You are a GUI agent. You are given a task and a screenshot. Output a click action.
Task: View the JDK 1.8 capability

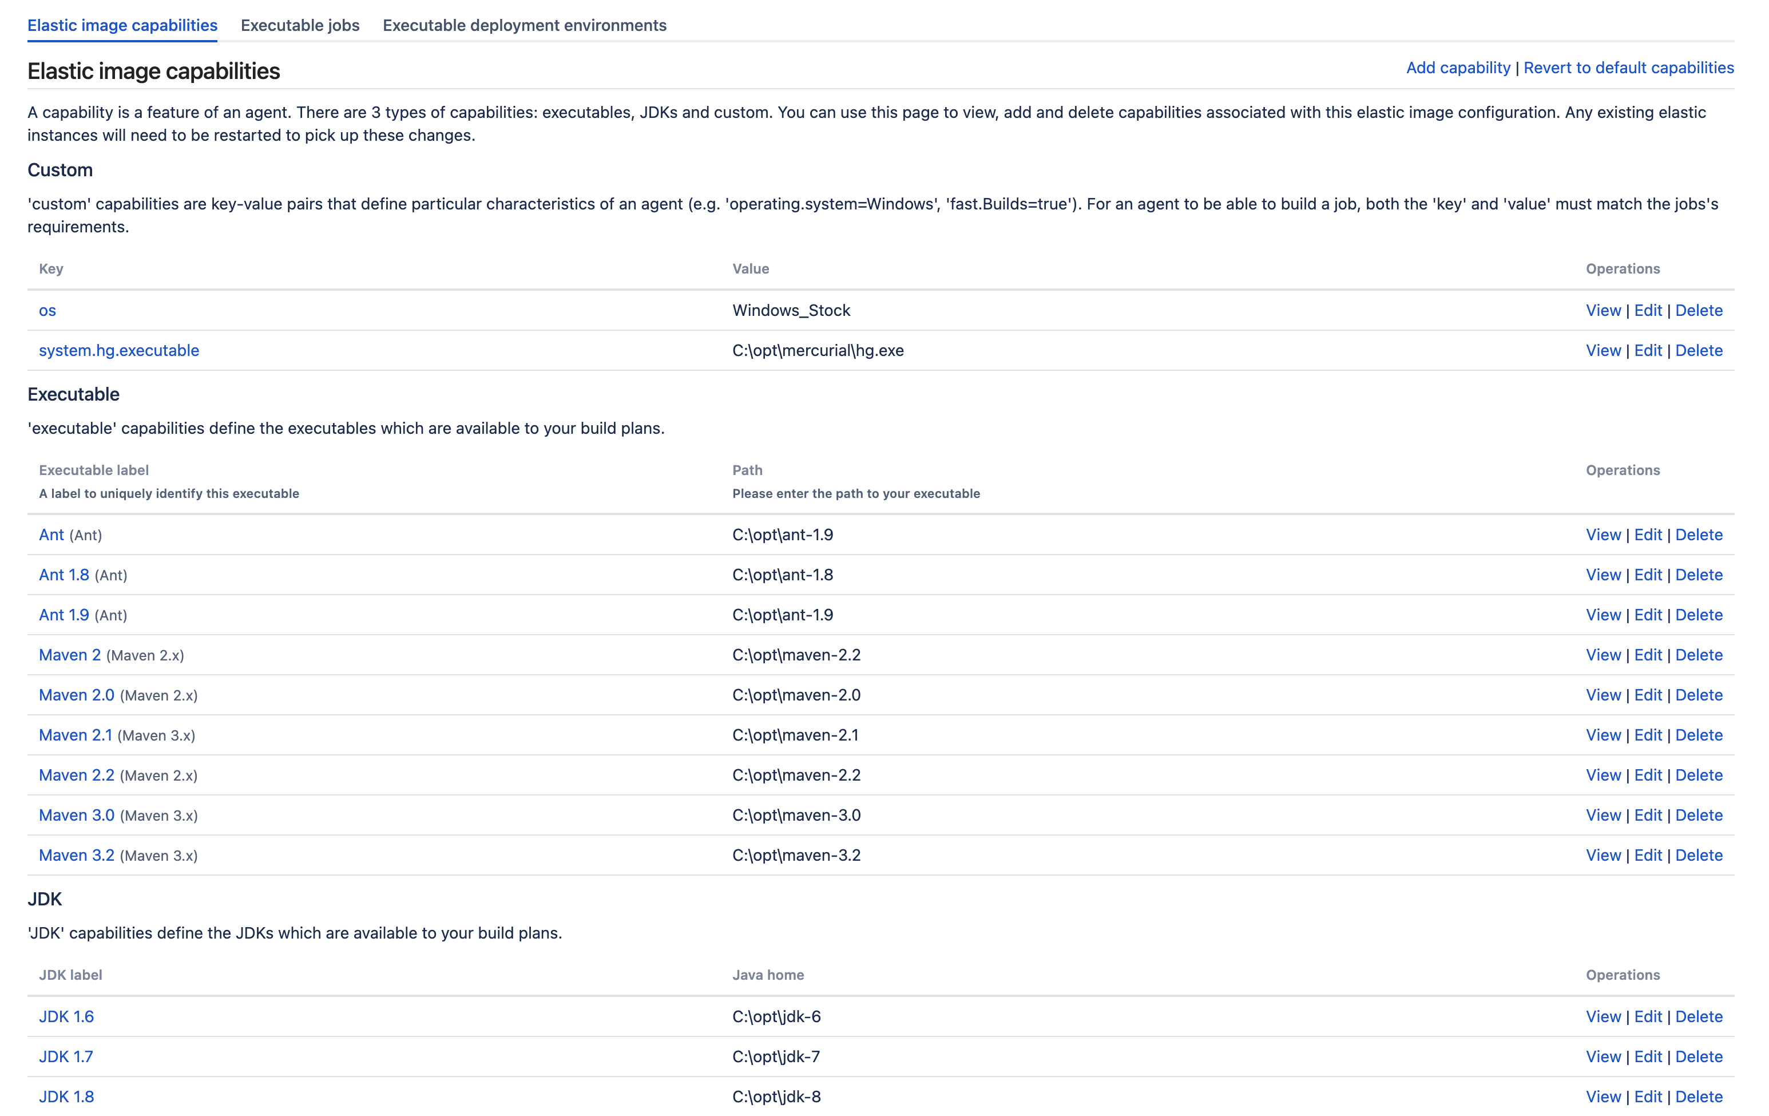pyautogui.click(x=1603, y=1096)
